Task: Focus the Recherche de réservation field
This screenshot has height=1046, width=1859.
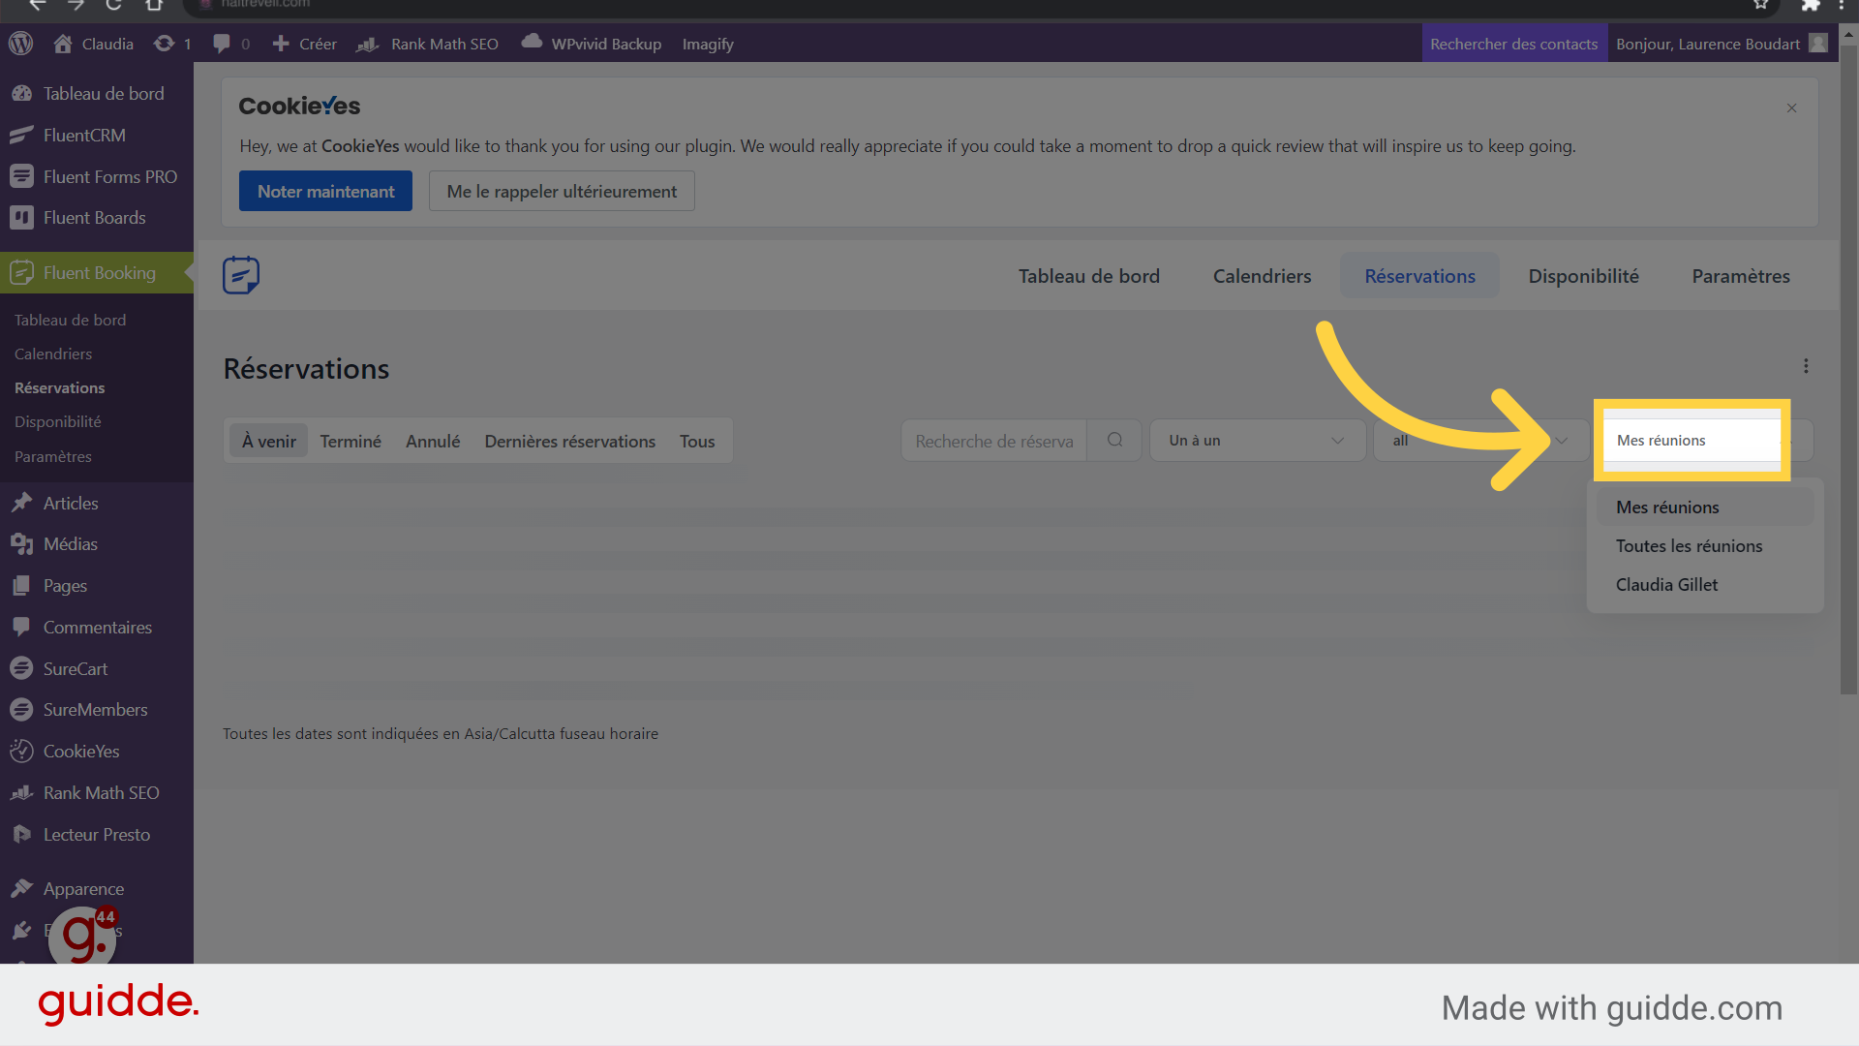Action: [994, 441]
